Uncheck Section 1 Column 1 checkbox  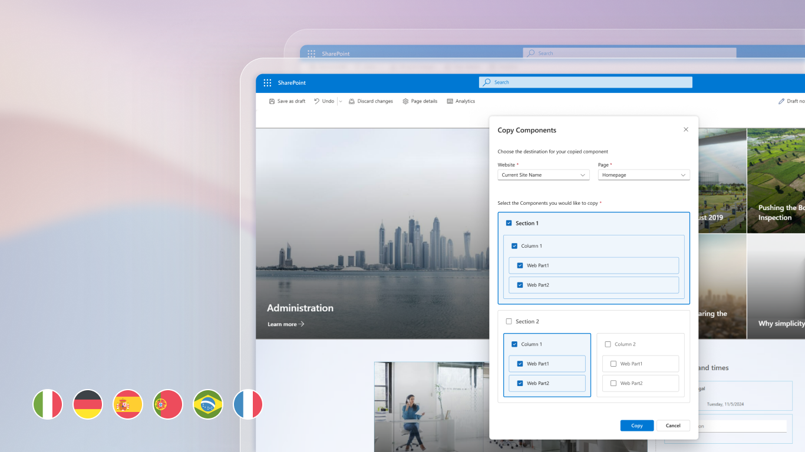514,246
